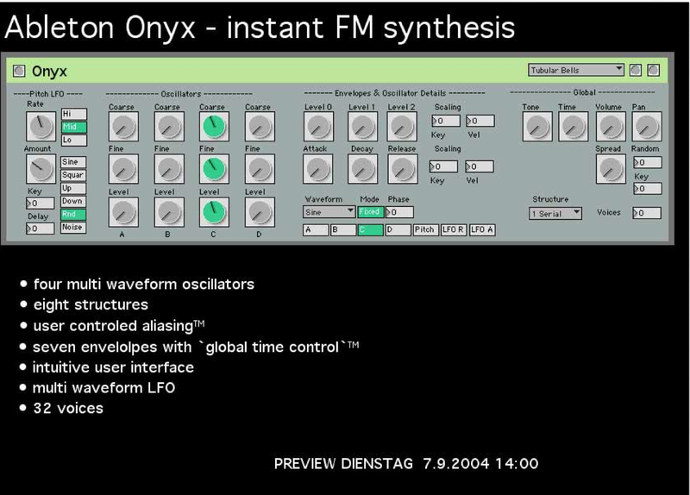
Task: Click the Pitch LFO Rate knob
Action: tap(40, 128)
